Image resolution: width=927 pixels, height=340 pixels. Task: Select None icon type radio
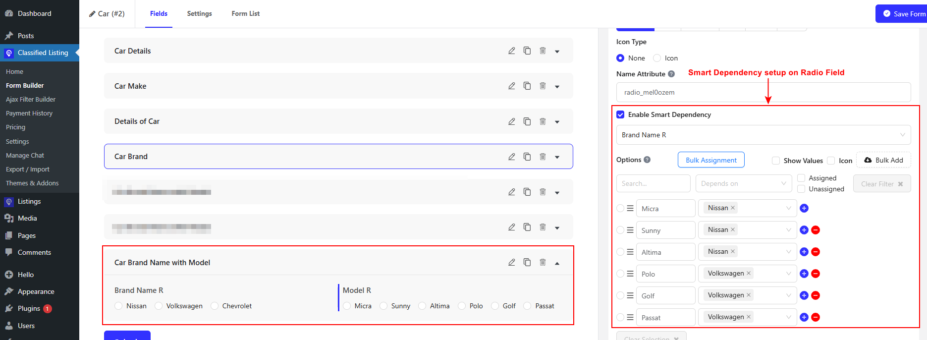[620, 58]
